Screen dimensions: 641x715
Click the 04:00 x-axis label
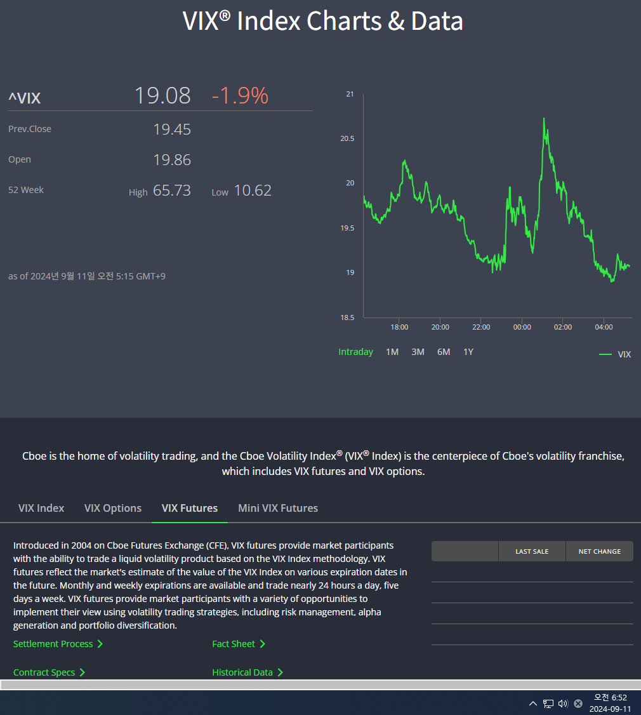(x=604, y=327)
